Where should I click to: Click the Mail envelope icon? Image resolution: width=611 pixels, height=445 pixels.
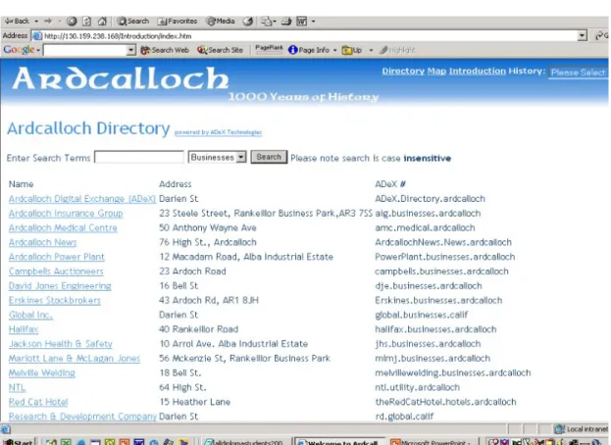point(267,21)
